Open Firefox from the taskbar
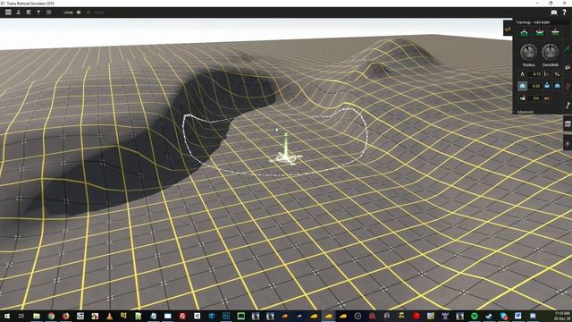Image resolution: width=572 pixels, height=322 pixels. pos(65,316)
